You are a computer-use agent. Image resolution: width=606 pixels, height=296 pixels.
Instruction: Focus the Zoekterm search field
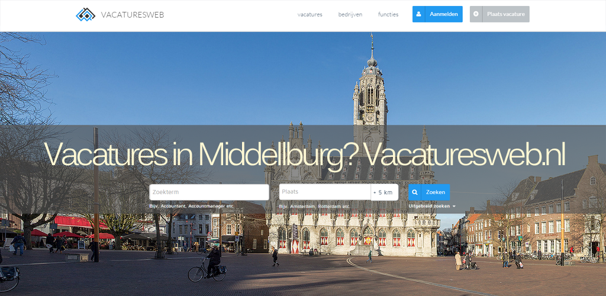209,192
